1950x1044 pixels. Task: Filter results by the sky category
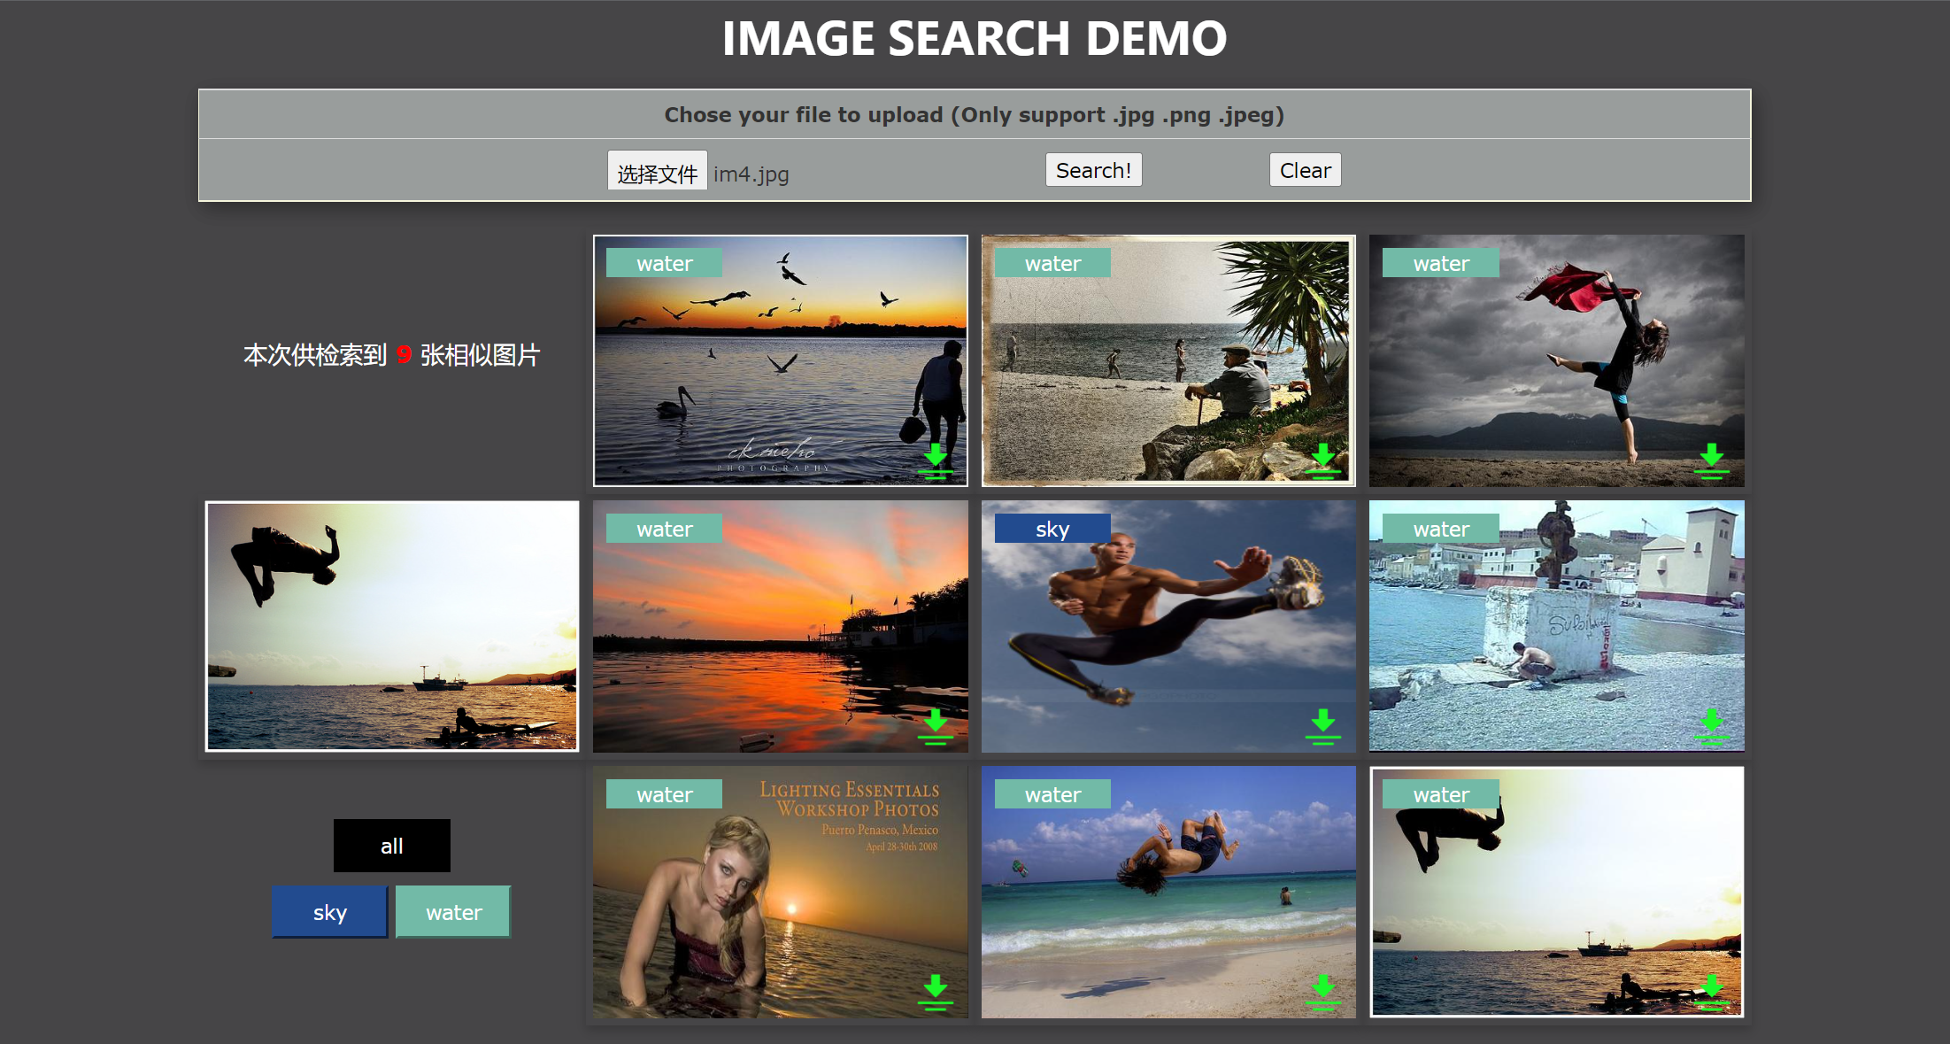point(329,912)
